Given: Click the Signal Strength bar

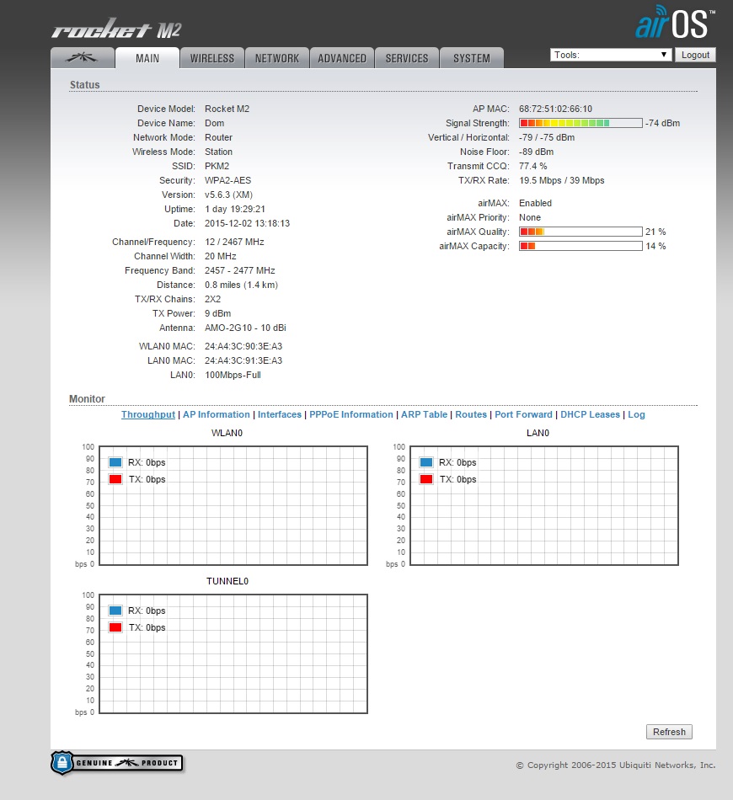Looking at the screenshot, I should click(581, 123).
